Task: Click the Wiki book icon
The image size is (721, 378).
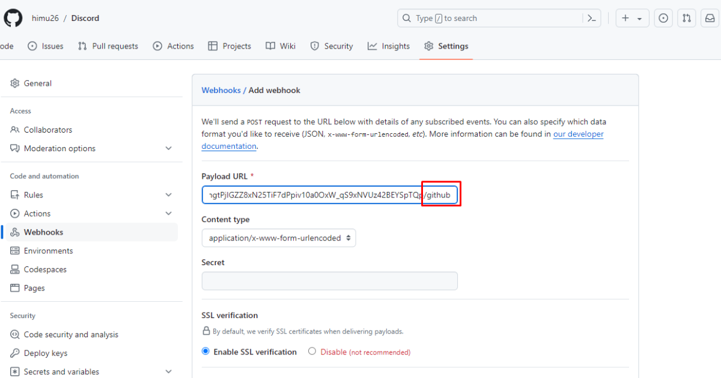Action: pyautogui.click(x=270, y=46)
